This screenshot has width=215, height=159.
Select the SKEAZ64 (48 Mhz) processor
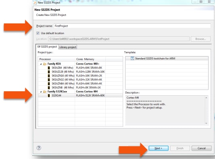(63, 68)
